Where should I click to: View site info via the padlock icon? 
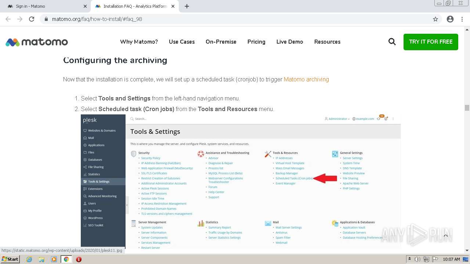[46, 19]
